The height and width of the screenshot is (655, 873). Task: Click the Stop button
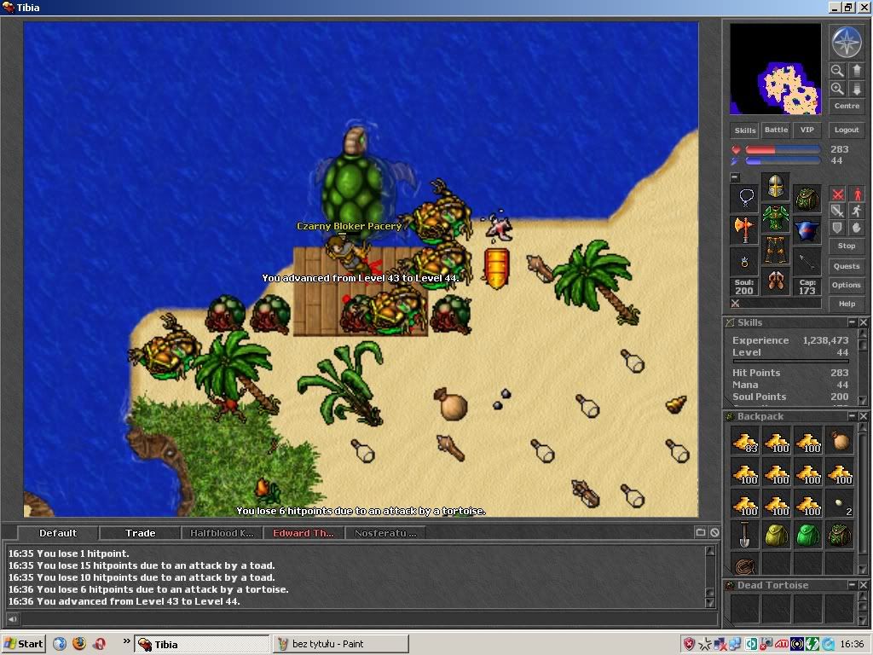coord(847,246)
